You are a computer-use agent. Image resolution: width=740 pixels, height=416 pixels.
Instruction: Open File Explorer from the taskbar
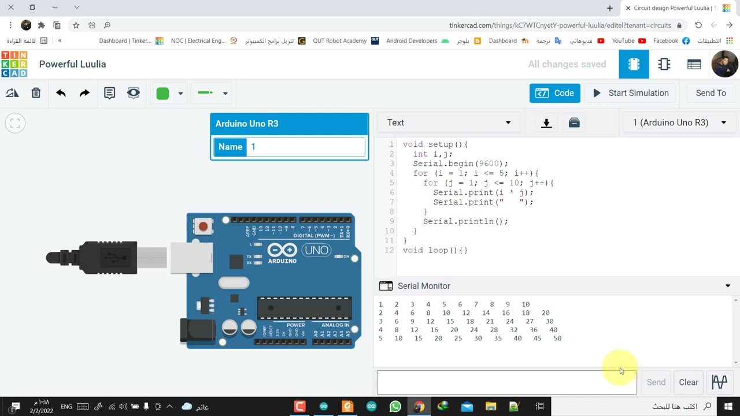pos(491,407)
